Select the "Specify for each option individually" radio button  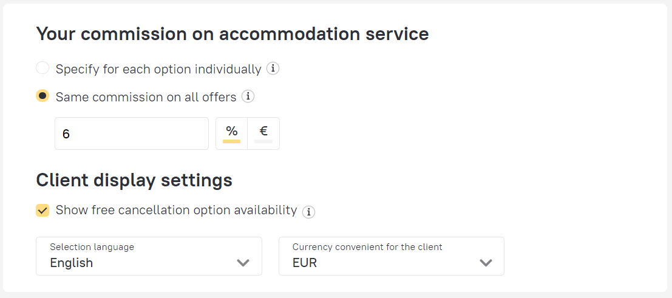click(x=42, y=68)
